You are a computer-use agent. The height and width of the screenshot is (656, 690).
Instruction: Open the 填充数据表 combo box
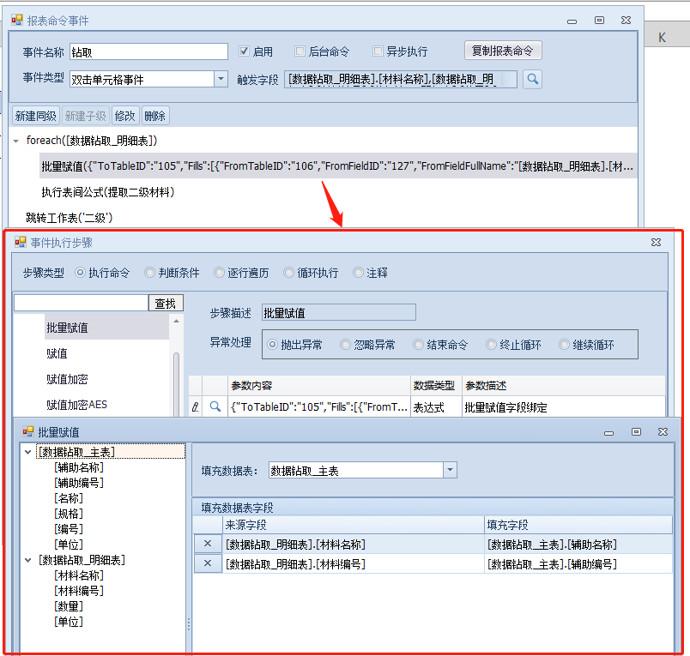pos(451,470)
